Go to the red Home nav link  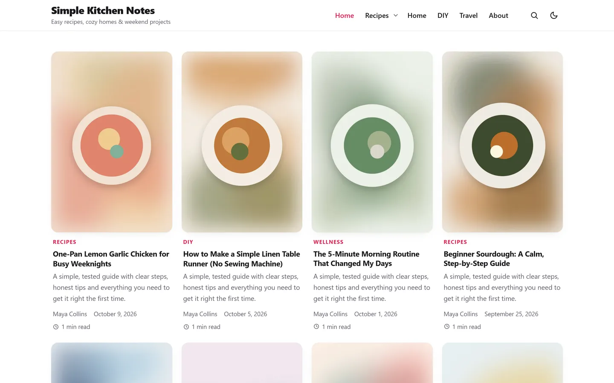pos(345,15)
